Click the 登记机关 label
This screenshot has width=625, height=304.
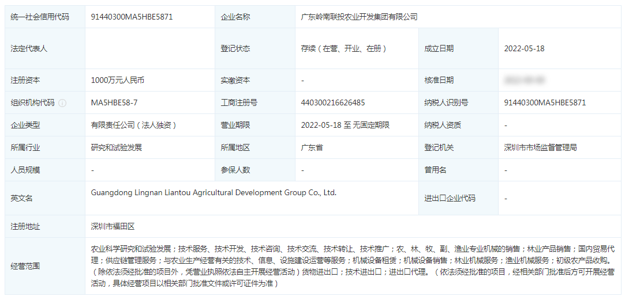(x=439, y=147)
